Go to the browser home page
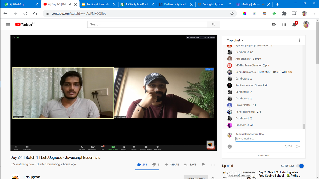 [x=35, y=14]
